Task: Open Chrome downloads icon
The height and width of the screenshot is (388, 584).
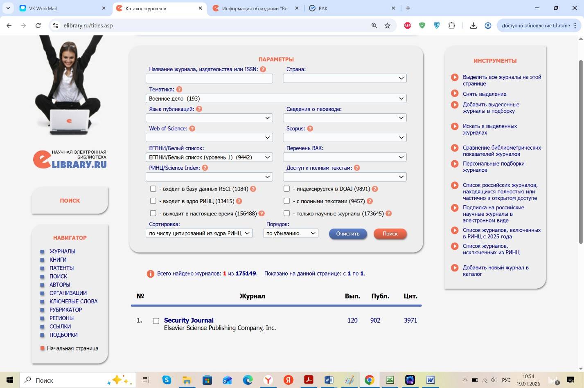Action: (473, 25)
